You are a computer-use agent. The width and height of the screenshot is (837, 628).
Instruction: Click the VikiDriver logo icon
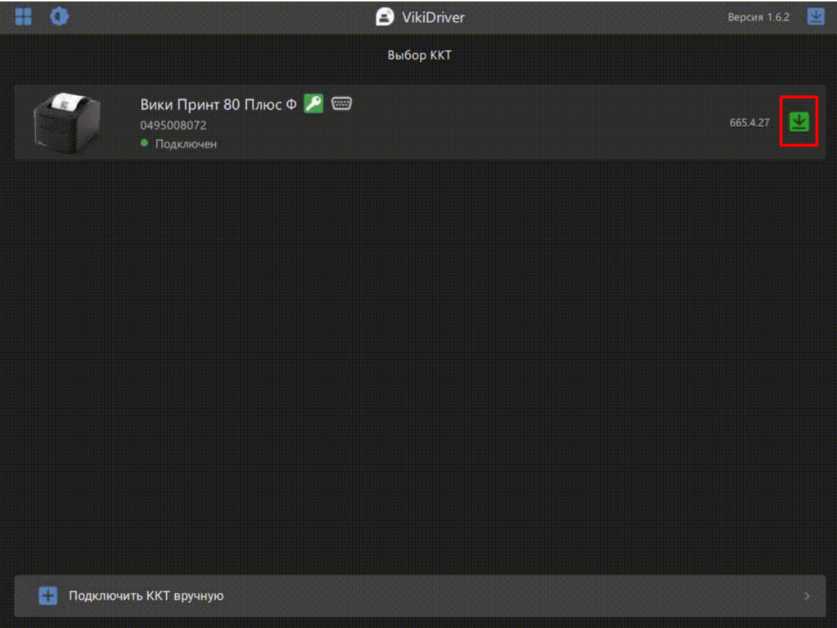click(384, 17)
